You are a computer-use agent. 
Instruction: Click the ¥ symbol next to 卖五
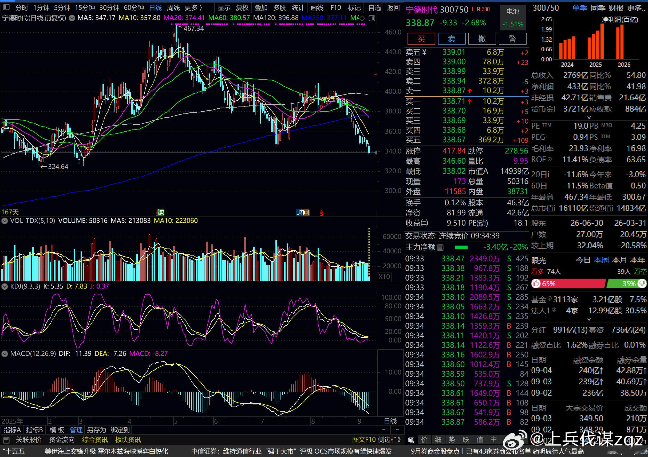pos(424,52)
